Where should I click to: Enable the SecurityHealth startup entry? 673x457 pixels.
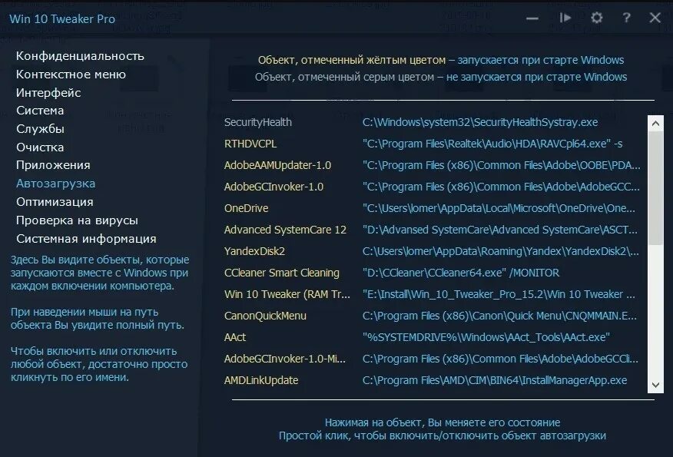(x=258, y=122)
